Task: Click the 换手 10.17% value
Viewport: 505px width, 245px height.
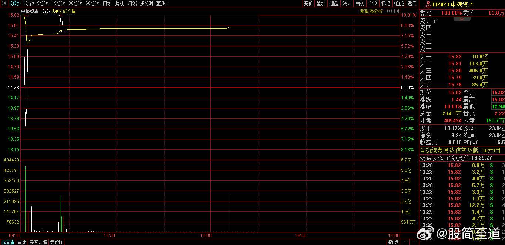Action: [x=453, y=128]
